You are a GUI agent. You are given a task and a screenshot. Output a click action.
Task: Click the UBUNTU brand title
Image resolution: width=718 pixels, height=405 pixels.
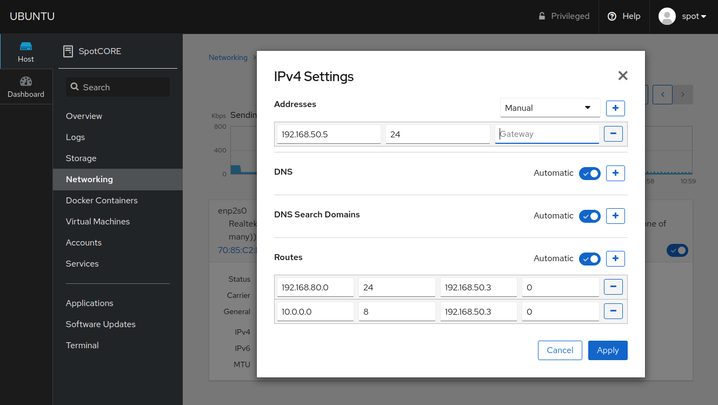(x=32, y=16)
